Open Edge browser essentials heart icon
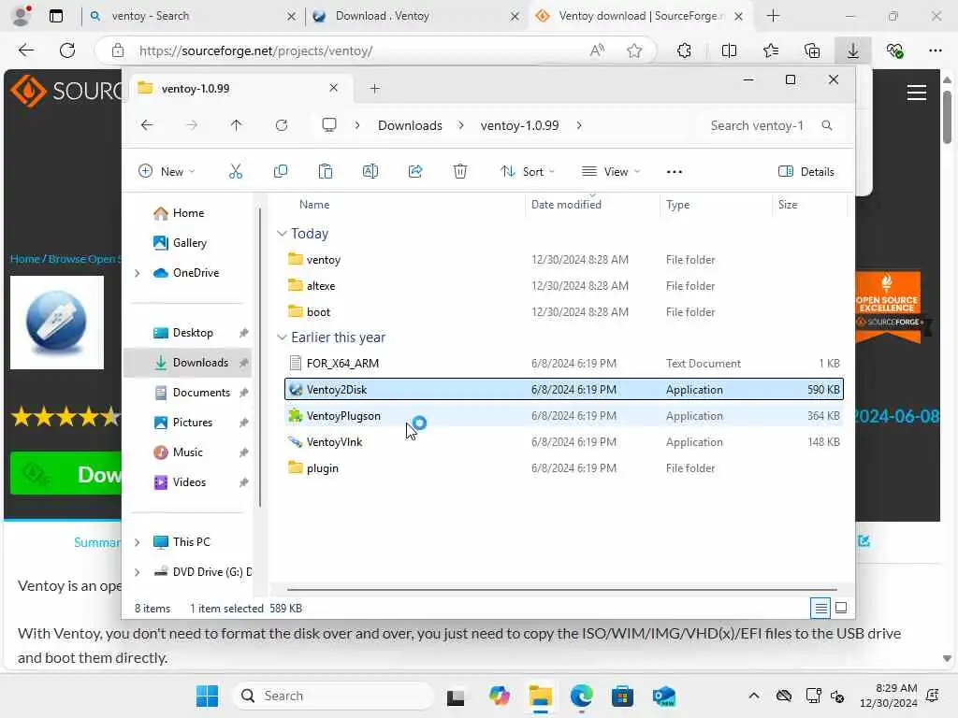 (895, 50)
